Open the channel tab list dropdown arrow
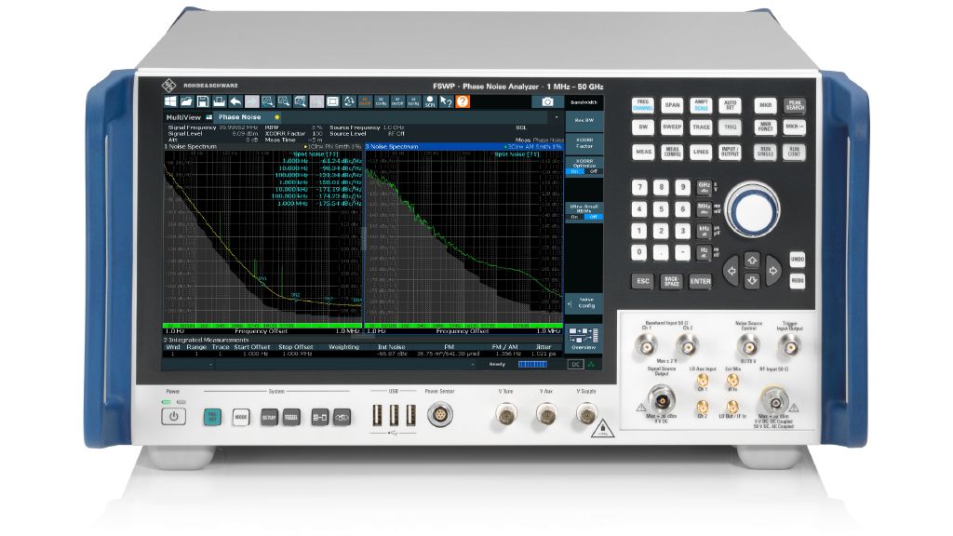This screenshot has height=536, width=953. (x=556, y=117)
